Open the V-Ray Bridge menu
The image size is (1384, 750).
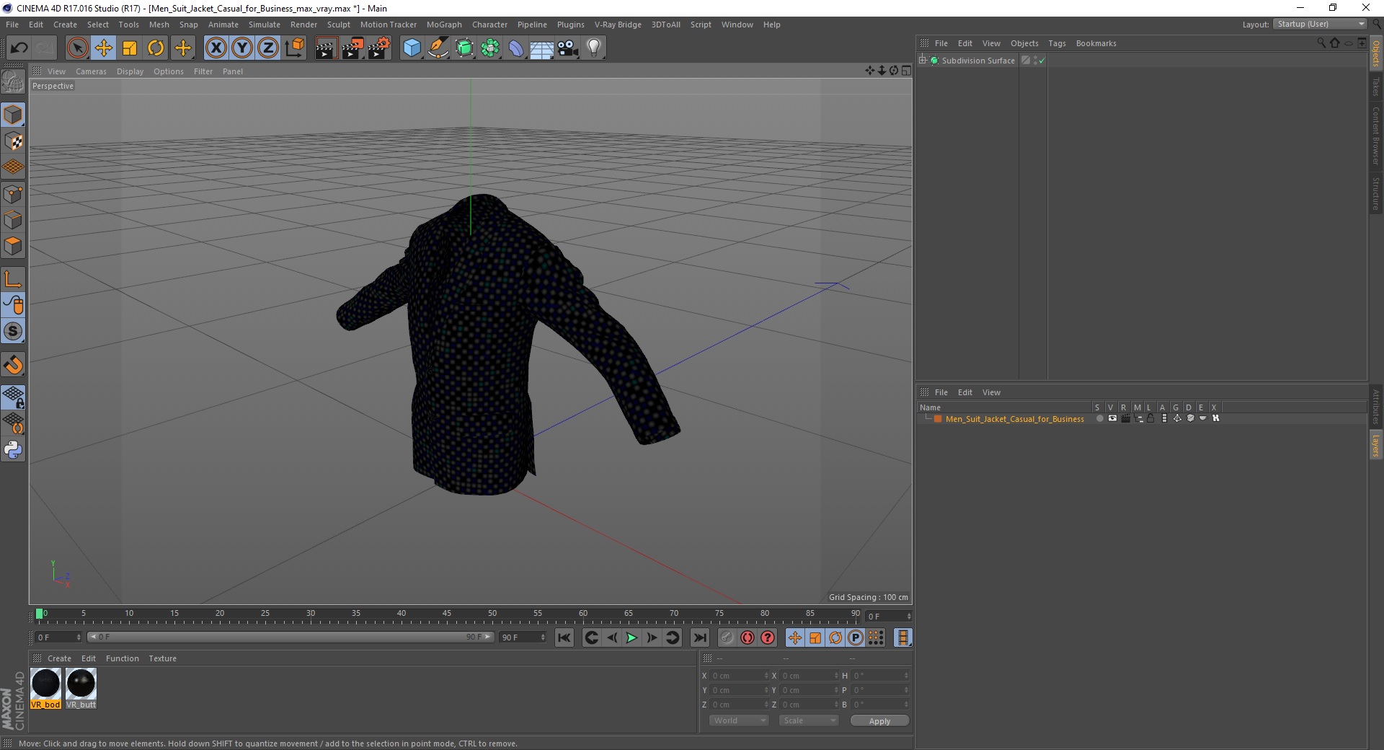(x=618, y=25)
